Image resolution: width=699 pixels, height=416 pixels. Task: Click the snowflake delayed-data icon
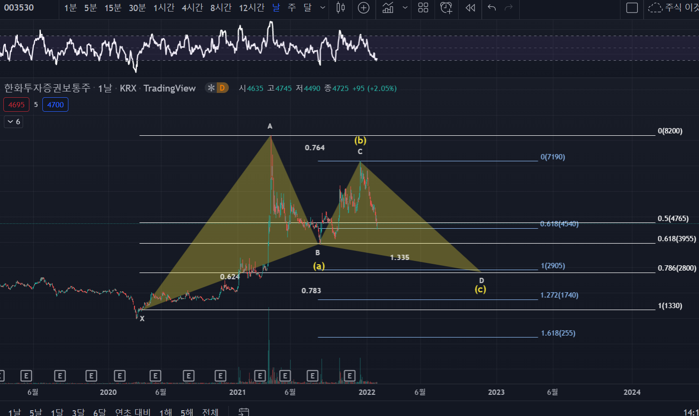click(211, 88)
